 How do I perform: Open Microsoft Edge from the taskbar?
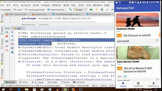pyautogui.click(x=19, y=89)
